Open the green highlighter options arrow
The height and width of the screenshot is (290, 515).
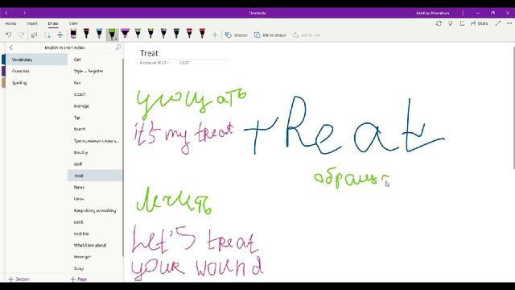coord(116,39)
